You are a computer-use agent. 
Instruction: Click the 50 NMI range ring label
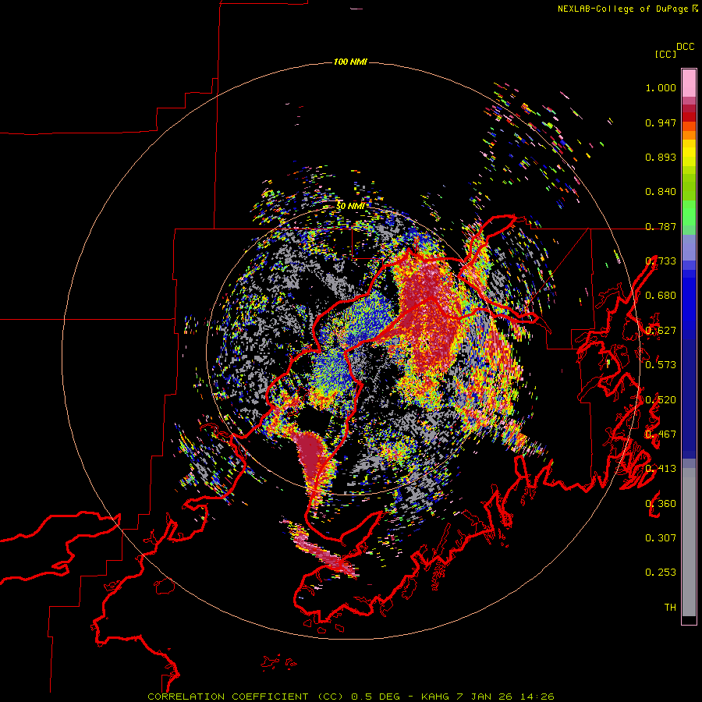tap(350, 207)
